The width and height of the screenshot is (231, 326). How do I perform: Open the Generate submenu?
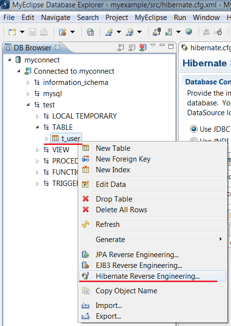click(x=152, y=240)
